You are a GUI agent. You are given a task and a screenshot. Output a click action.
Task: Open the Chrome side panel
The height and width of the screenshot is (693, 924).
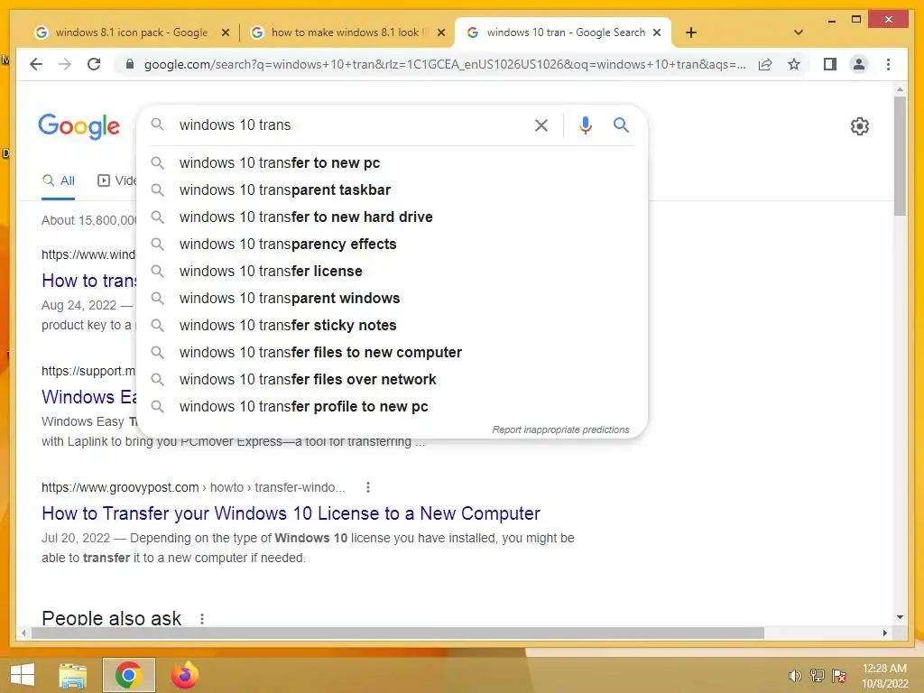pyautogui.click(x=830, y=64)
